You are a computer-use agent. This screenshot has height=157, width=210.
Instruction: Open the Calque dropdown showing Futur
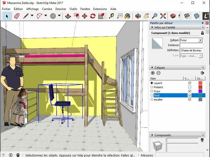coord(200,40)
